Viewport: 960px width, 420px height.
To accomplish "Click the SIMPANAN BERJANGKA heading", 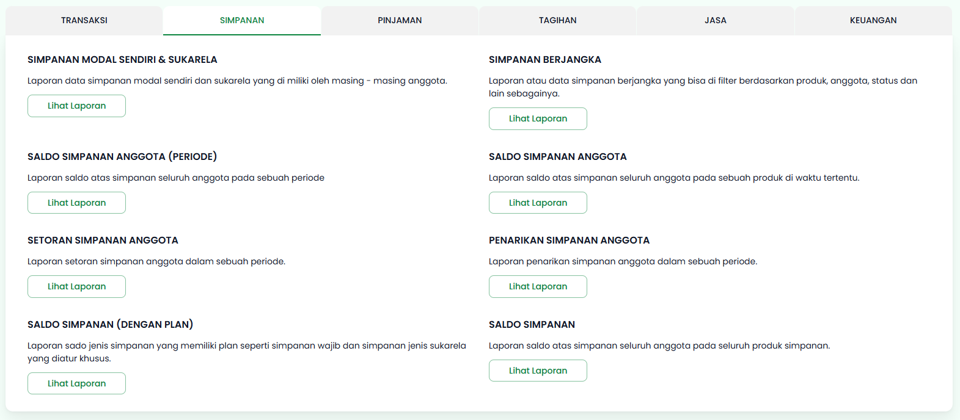I will tap(544, 59).
